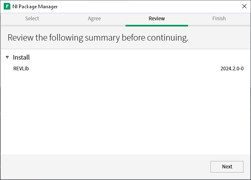
Task: Click the REVLib version number 2024.2.0-0
Action: 232,69
